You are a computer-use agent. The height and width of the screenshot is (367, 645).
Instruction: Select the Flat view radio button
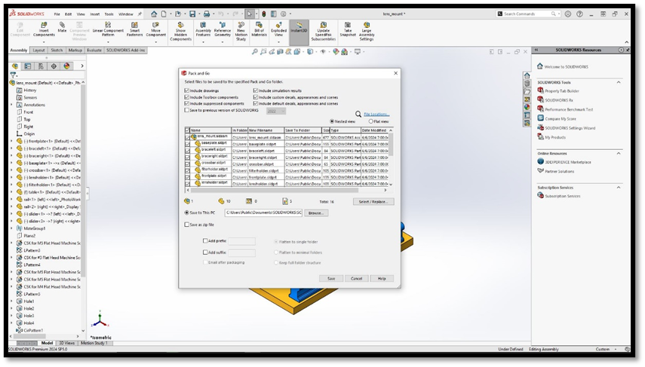coord(370,121)
